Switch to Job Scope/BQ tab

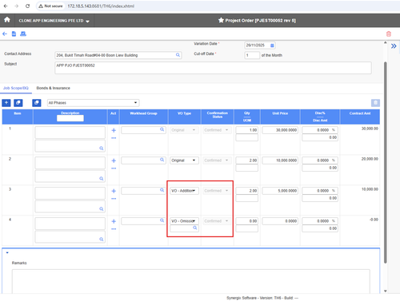click(16, 88)
